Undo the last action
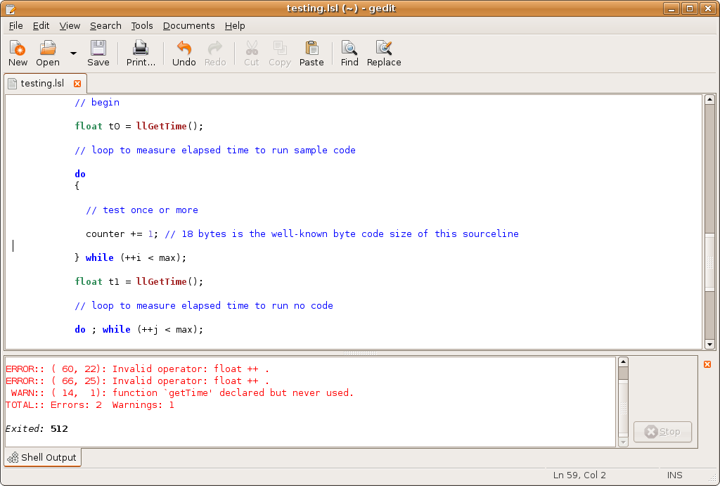720x486 pixels. click(184, 49)
